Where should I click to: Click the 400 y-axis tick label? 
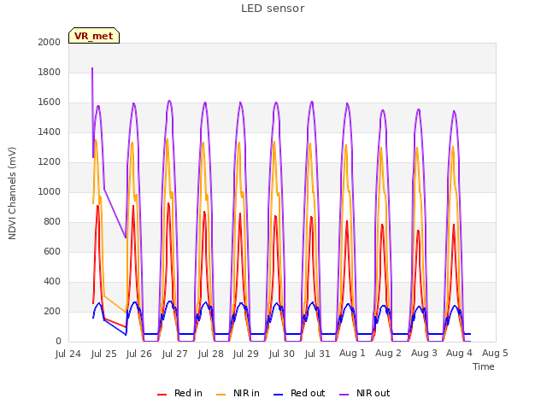[52, 282]
